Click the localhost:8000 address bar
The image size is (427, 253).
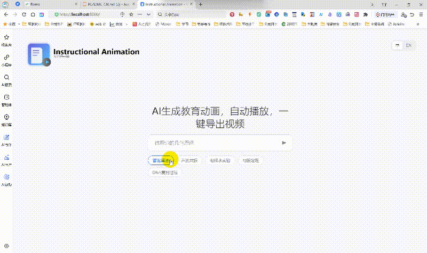[86, 14]
